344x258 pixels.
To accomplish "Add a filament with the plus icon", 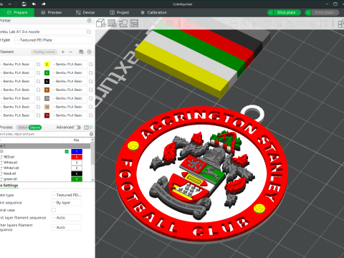I will (x=63, y=52).
